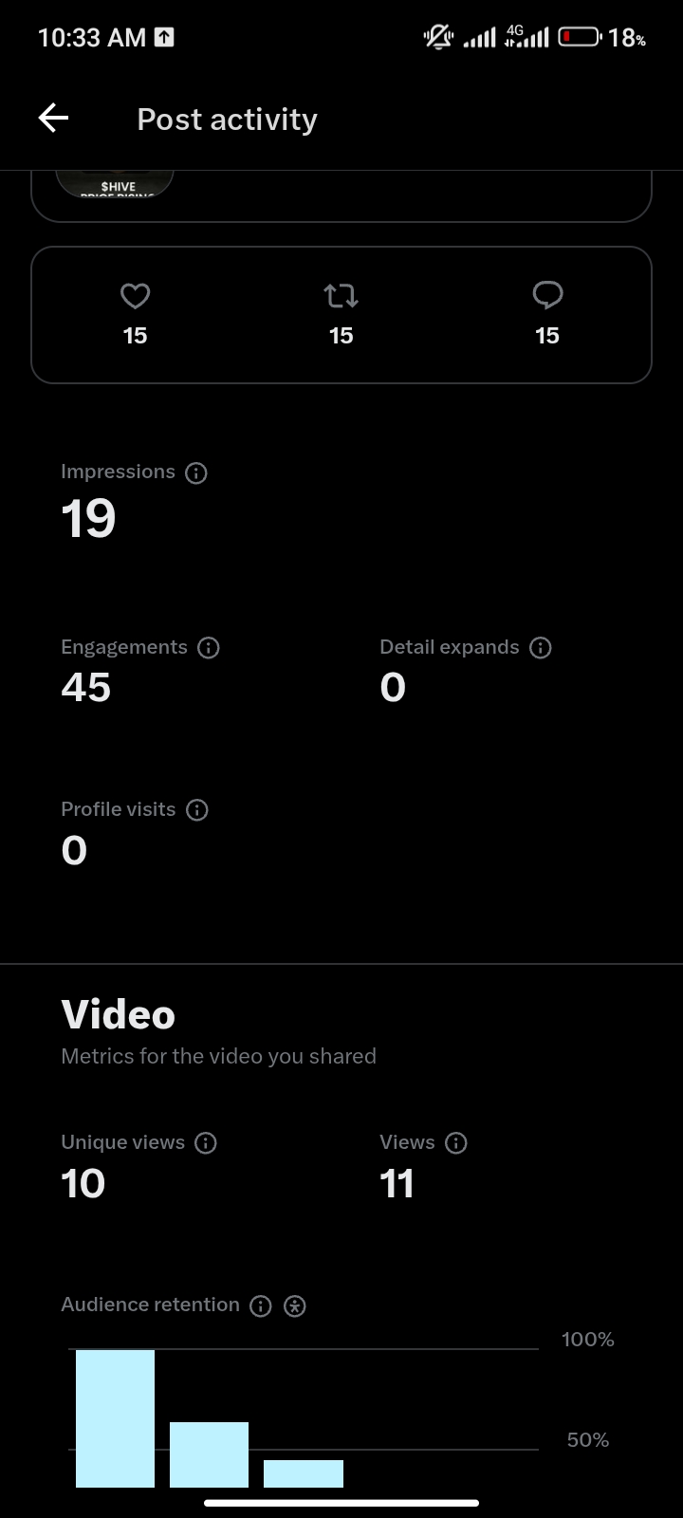Tap the reply speech bubble icon
This screenshot has height=1518, width=683.
point(547,296)
